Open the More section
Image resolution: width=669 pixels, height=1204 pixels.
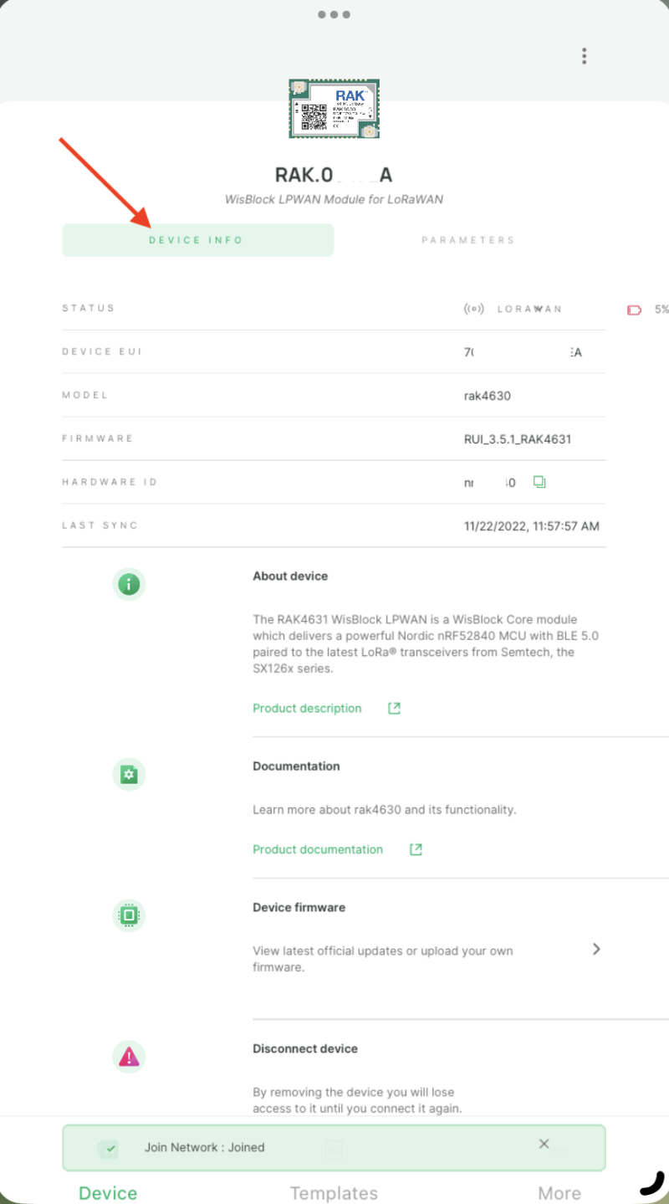[x=559, y=1192]
